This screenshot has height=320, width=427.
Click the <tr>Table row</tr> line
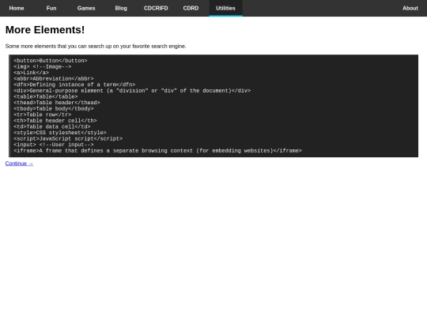click(x=43, y=115)
